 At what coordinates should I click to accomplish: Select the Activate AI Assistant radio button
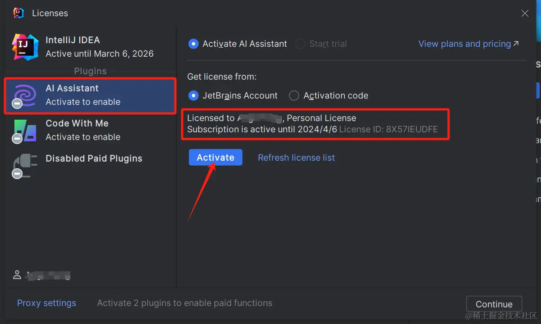click(x=193, y=44)
